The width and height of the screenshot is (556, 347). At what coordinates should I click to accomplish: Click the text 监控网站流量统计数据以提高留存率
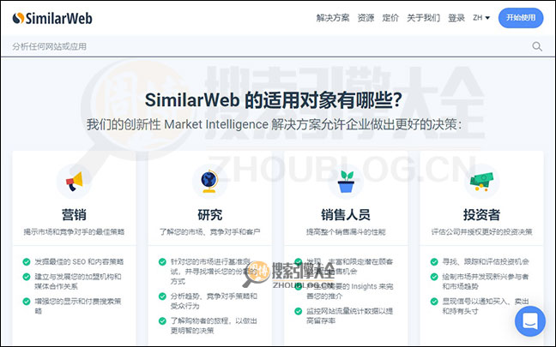pos(349,316)
